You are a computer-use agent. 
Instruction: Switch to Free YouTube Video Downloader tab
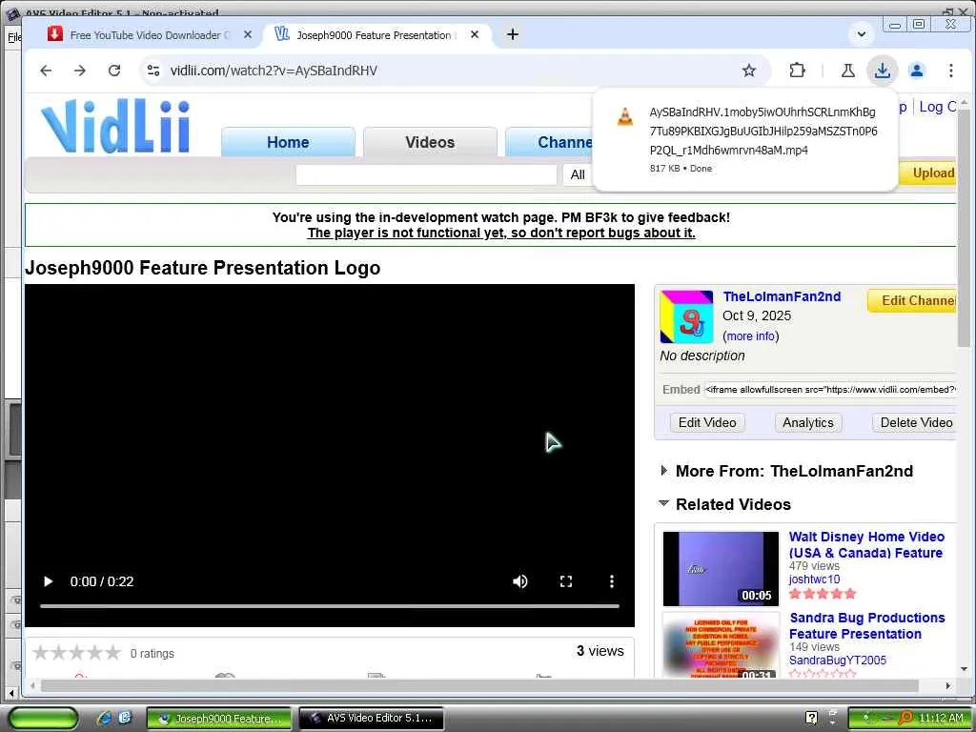point(150,35)
